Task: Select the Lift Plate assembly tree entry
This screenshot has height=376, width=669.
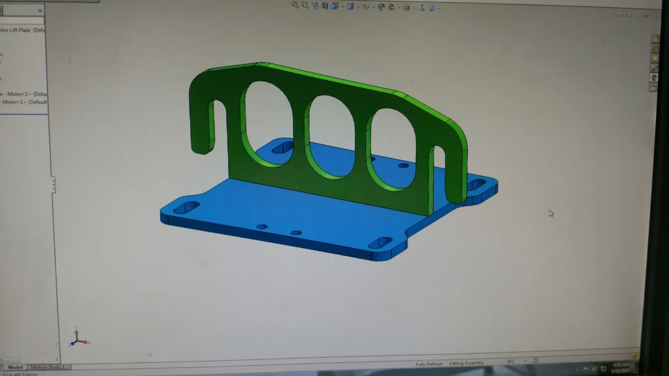Action: 22,30
